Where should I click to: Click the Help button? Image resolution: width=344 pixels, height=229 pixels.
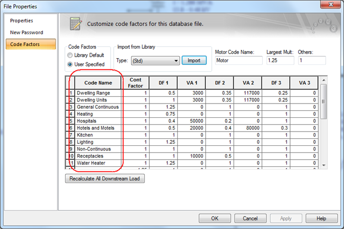tap(321, 218)
